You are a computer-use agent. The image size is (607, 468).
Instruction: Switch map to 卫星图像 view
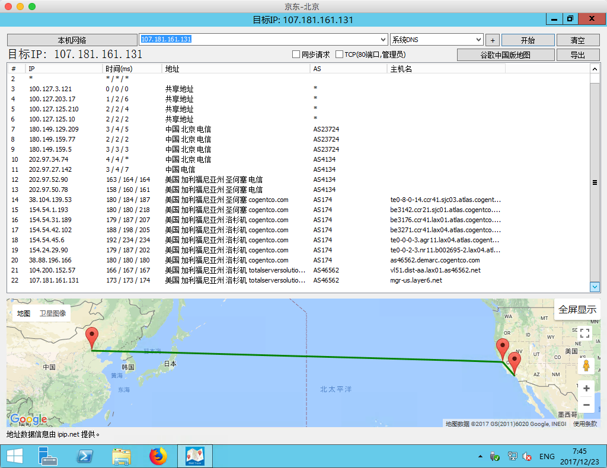53,313
